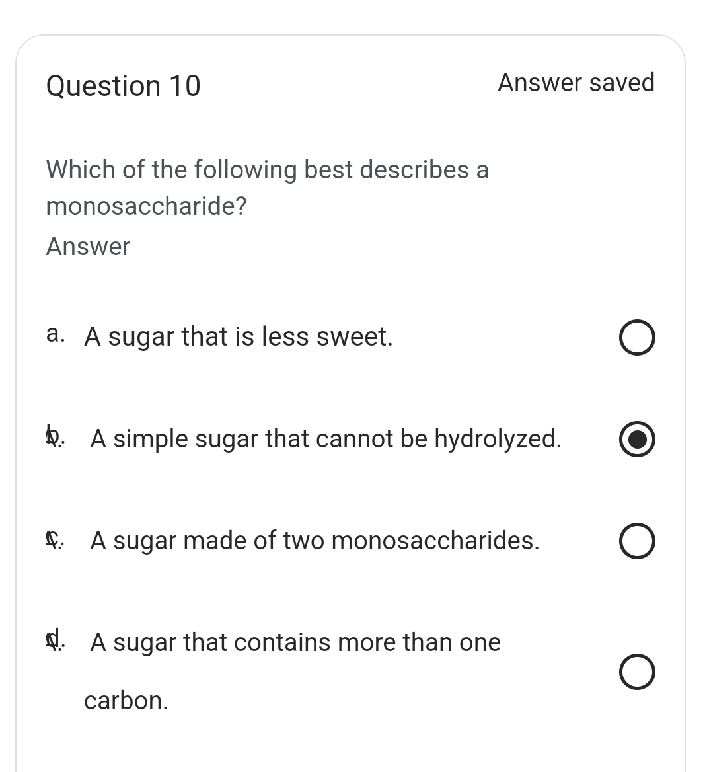The image size is (707, 772).
Task: Pick the radio button for option d
Action: (x=637, y=672)
